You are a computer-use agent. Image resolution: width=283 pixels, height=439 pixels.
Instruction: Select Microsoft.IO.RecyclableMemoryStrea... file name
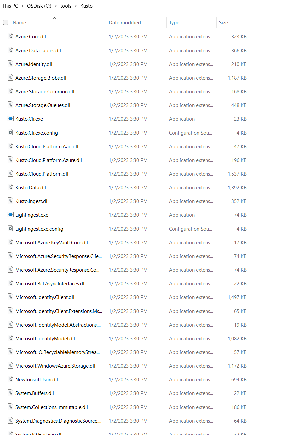pos(58,352)
